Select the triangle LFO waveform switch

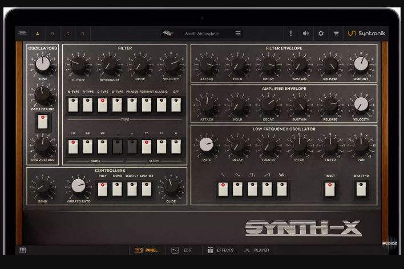click(x=237, y=189)
